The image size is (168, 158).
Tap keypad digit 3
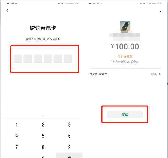pyautogui.click(x=69, y=124)
